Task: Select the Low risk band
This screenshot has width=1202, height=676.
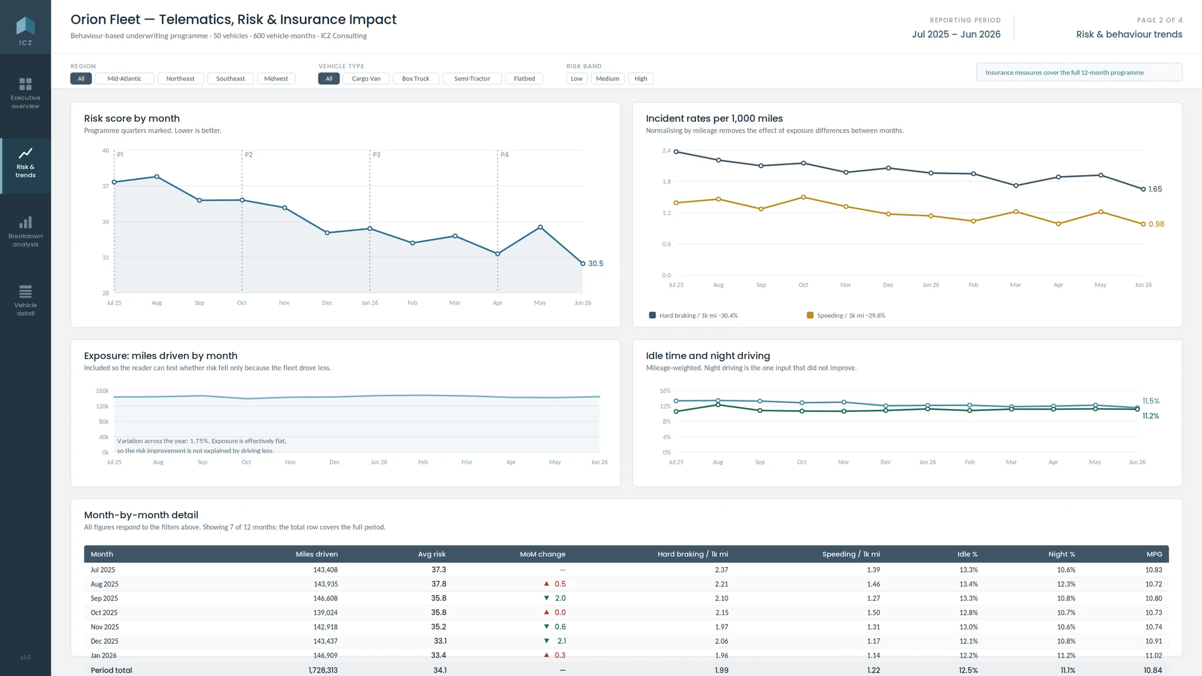Action: click(x=577, y=78)
